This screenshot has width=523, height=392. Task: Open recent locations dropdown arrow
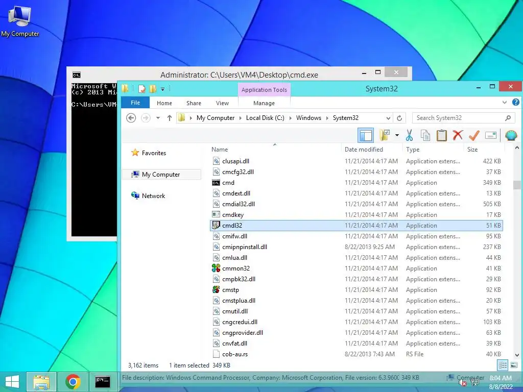(158, 118)
